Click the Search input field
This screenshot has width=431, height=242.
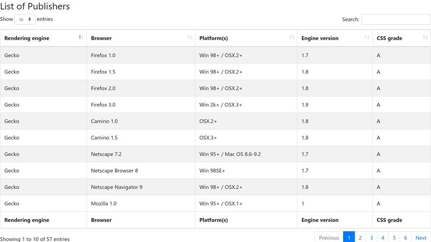coord(396,19)
